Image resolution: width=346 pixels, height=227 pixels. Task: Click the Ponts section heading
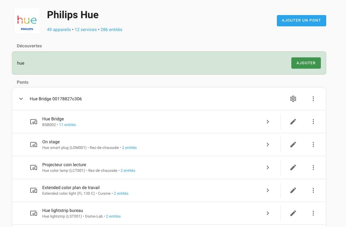(23, 82)
